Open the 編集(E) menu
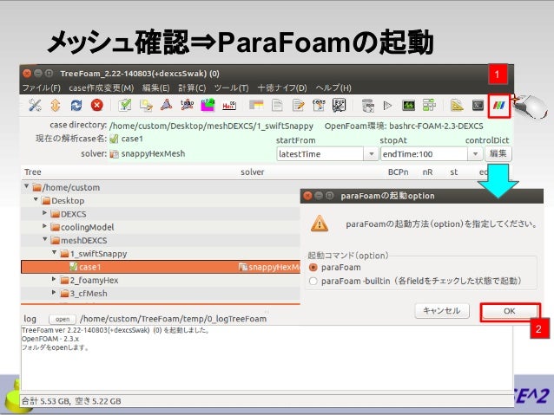Viewport: 554px width, 415px height. tap(155, 88)
